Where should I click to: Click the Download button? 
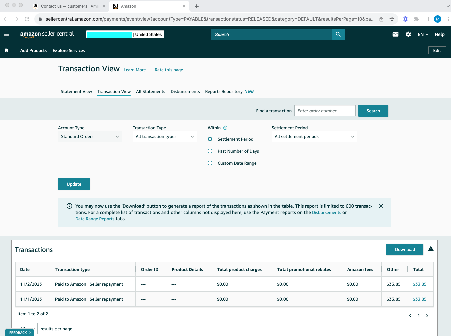[405, 249]
